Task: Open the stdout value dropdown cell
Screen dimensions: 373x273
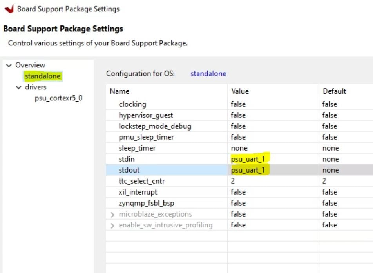Action: click(x=251, y=170)
